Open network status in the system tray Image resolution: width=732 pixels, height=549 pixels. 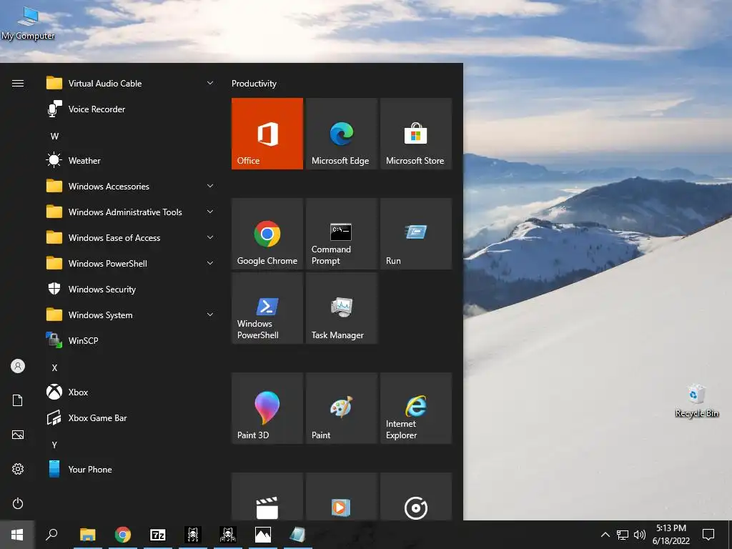623,535
